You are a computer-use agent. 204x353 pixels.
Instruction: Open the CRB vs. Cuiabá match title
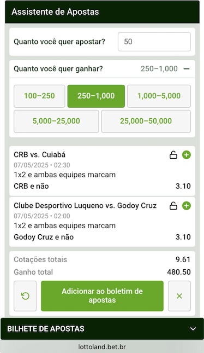(x=39, y=155)
